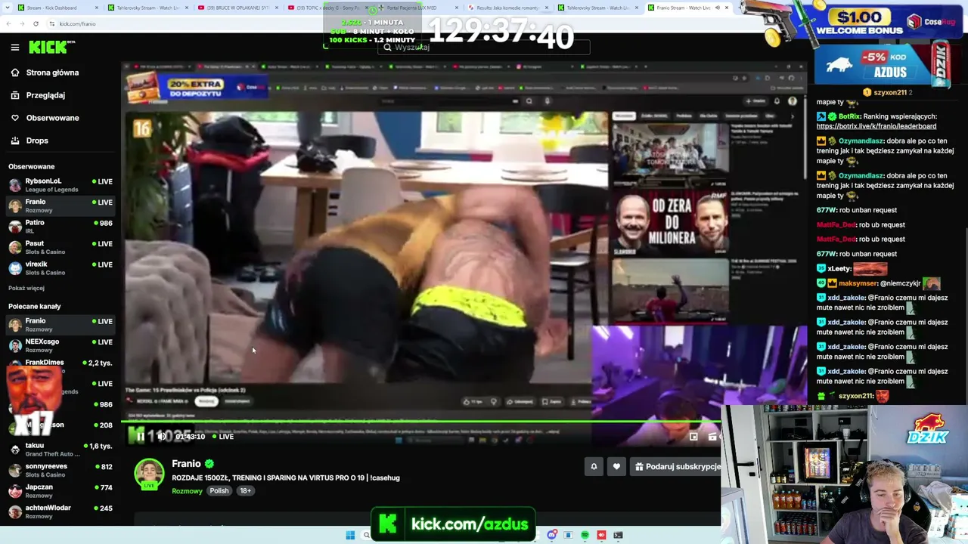Open Franio's profile avatar

(149, 474)
